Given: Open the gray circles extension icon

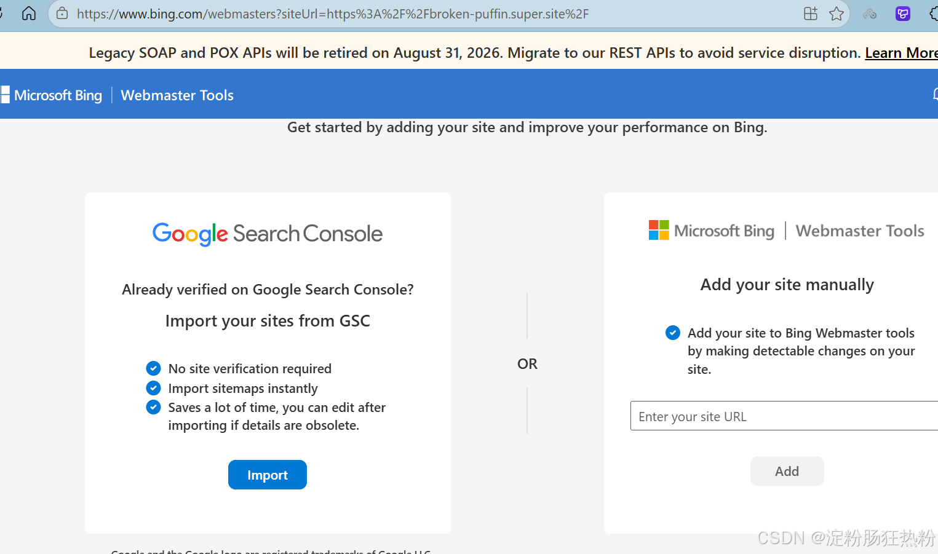Looking at the screenshot, I should (870, 14).
